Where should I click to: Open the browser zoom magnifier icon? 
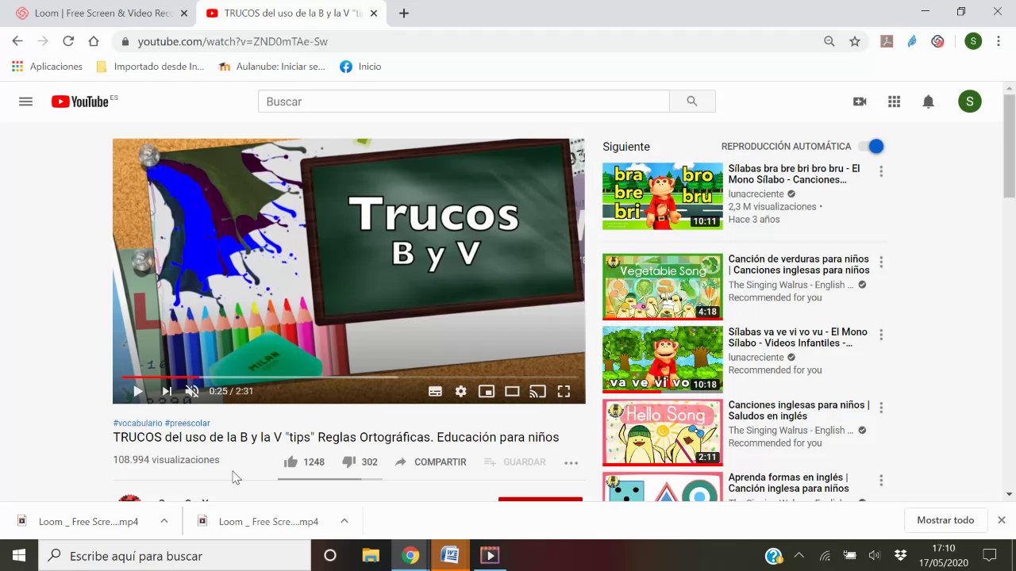coord(829,41)
